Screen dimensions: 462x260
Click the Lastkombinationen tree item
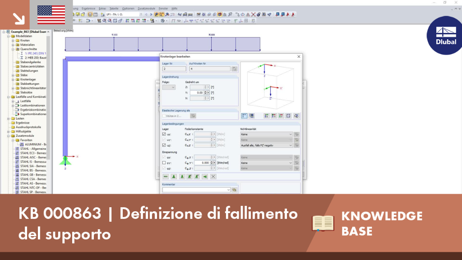[32, 105]
